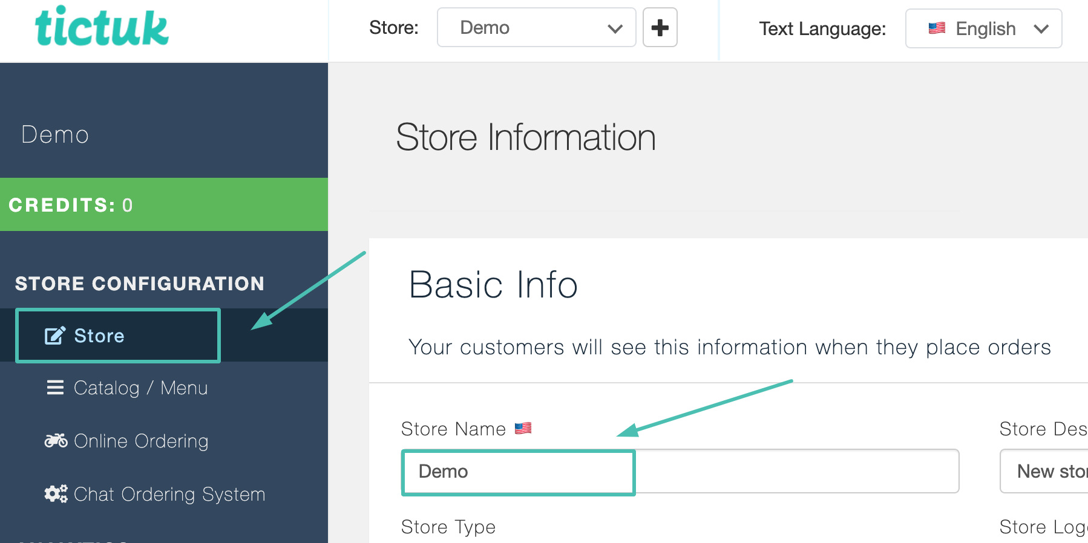Click the Store Information page heading

point(526,137)
